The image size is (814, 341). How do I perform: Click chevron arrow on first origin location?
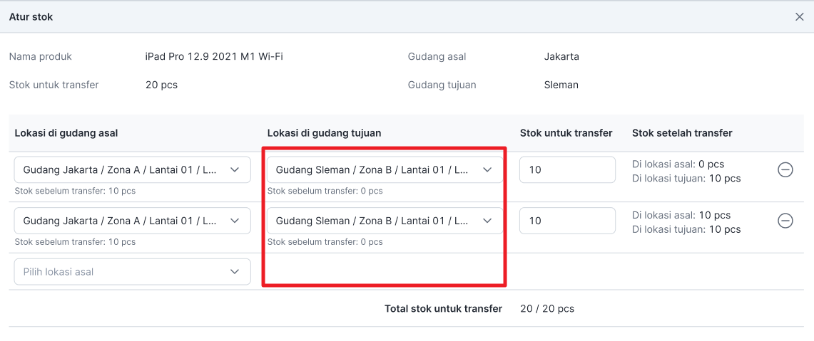(x=235, y=169)
